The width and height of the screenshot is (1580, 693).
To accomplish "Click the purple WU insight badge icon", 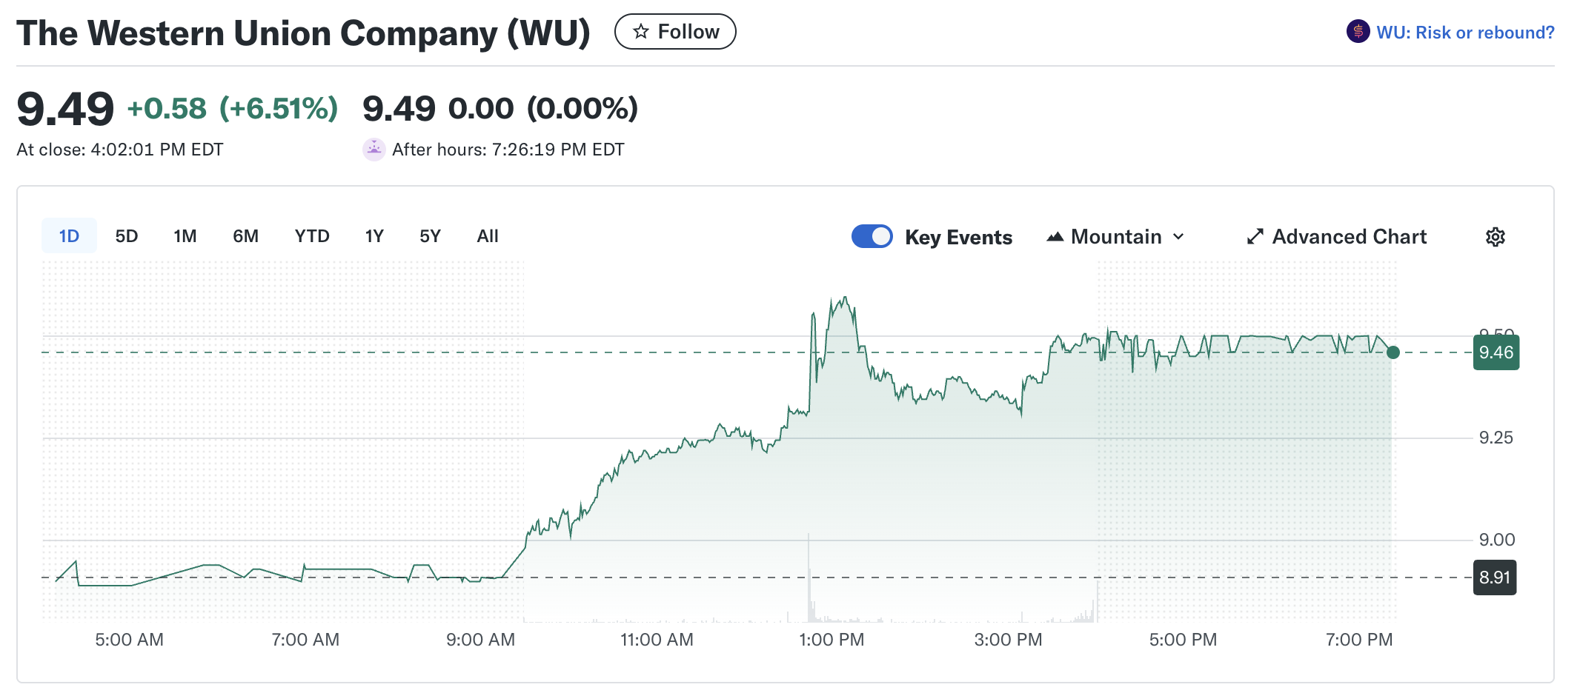I will [1358, 32].
